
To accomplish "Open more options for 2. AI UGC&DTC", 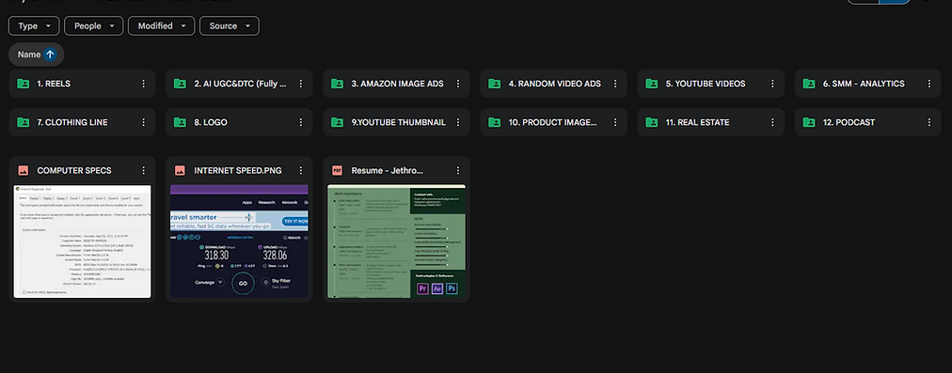I will 300,84.
